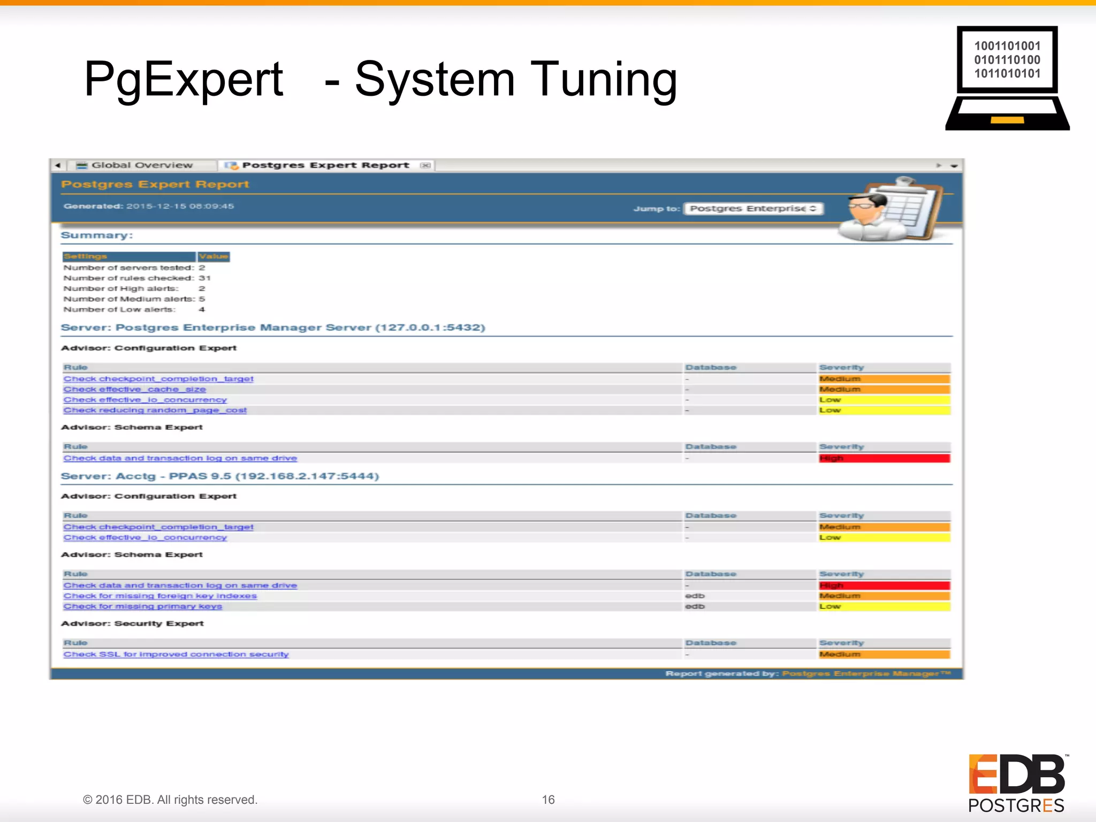Screen dimensions: 1096x822
Task: Click the Global Overview tab icon
Action: point(81,165)
